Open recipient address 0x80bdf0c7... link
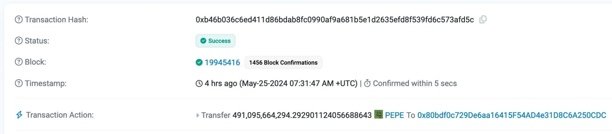Viewport: 612px width, 134px height. click(511, 115)
